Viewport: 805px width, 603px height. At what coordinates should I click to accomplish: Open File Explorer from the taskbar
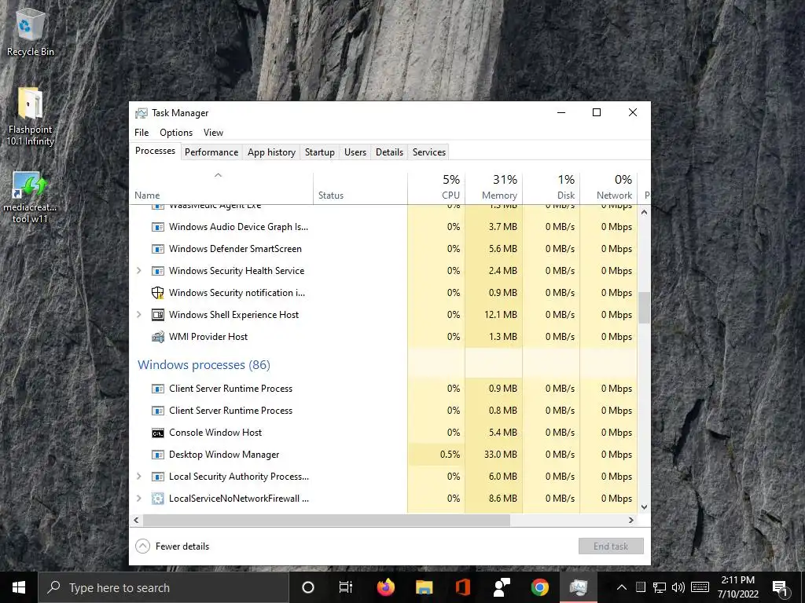point(424,587)
